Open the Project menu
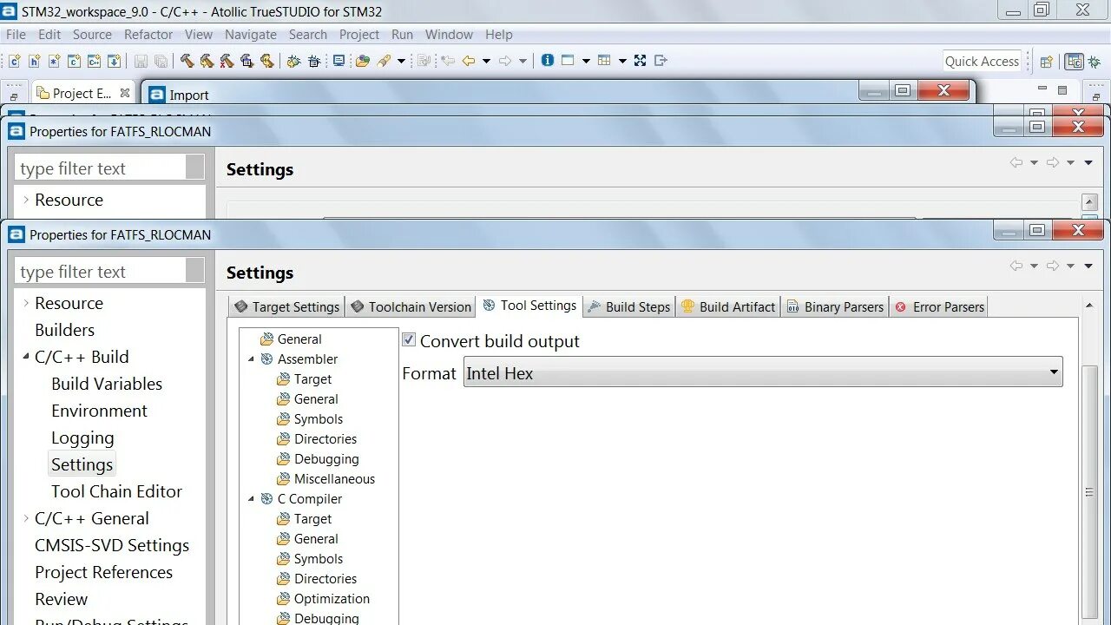Viewport: 1111px width, 625px height. [x=359, y=35]
